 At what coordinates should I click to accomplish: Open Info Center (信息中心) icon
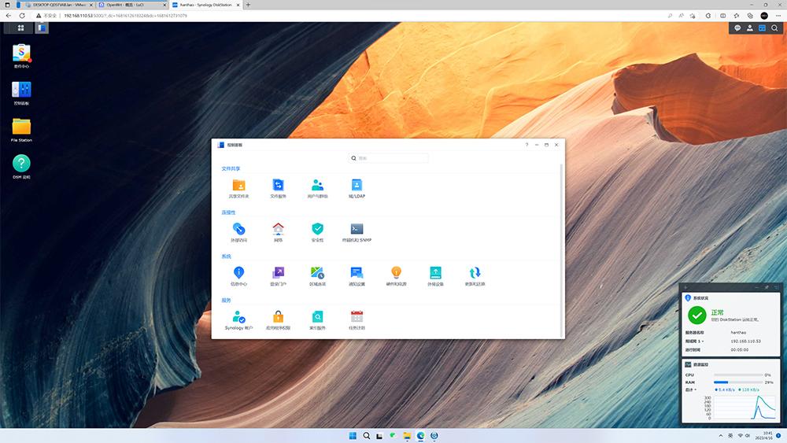point(238,274)
